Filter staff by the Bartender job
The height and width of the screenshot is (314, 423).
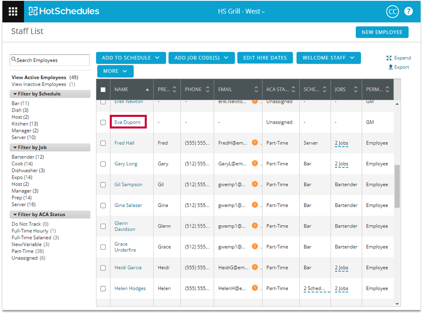pos(28,157)
